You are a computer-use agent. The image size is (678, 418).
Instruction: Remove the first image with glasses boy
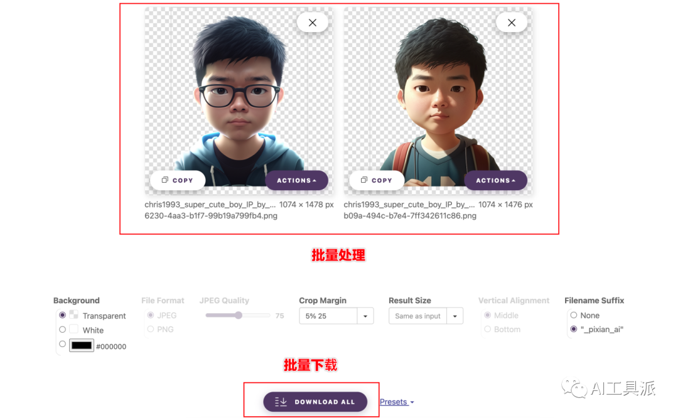click(312, 23)
